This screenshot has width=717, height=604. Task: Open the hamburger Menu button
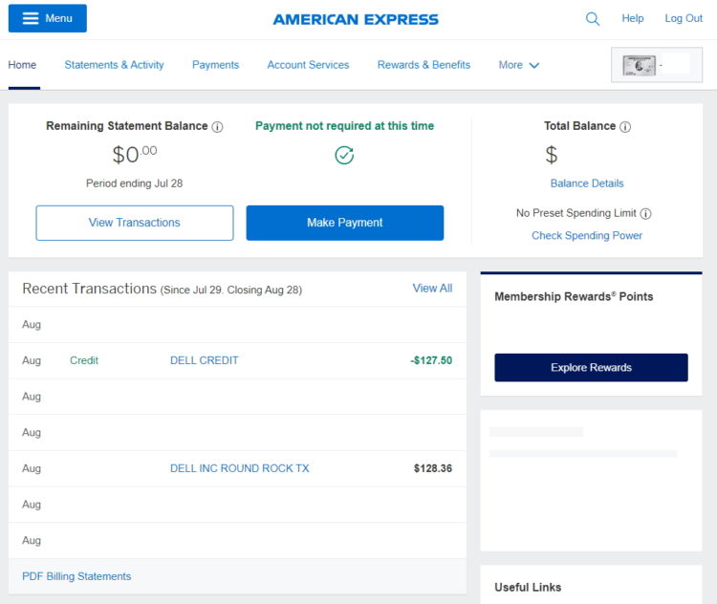47,18
